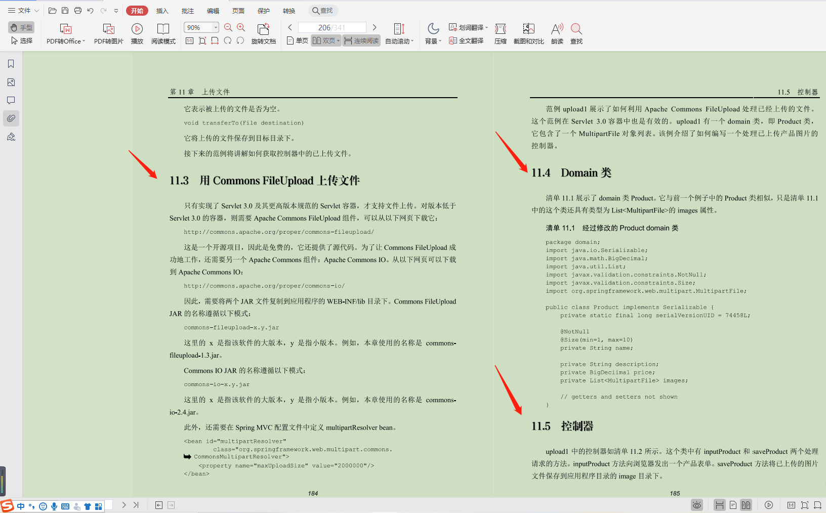This screenshot has width=826, height=513.
Task: Activate the 手型 hand tool
Action: [21, 27]
